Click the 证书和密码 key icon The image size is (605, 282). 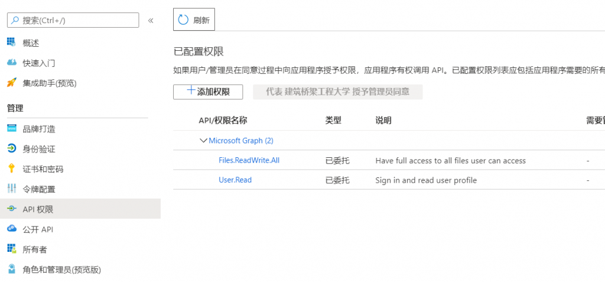[11, 169]
